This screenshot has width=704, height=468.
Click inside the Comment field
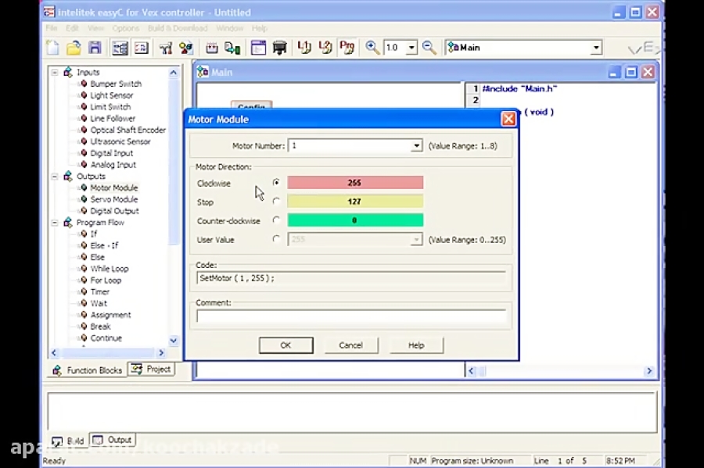coord(351,316)
